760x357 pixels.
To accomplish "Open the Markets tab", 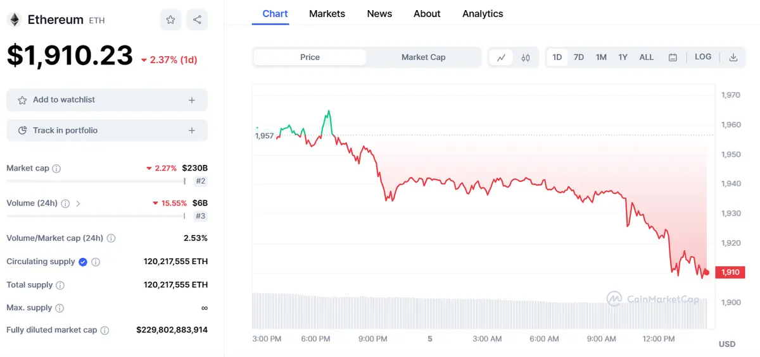I will (327, 14).
